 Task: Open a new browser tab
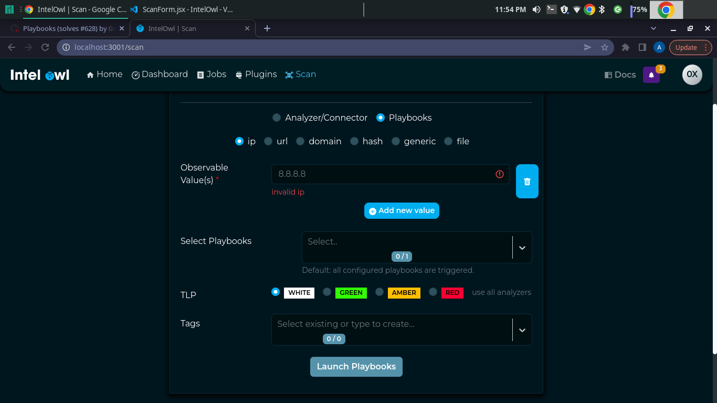click(x=267, y=28)
